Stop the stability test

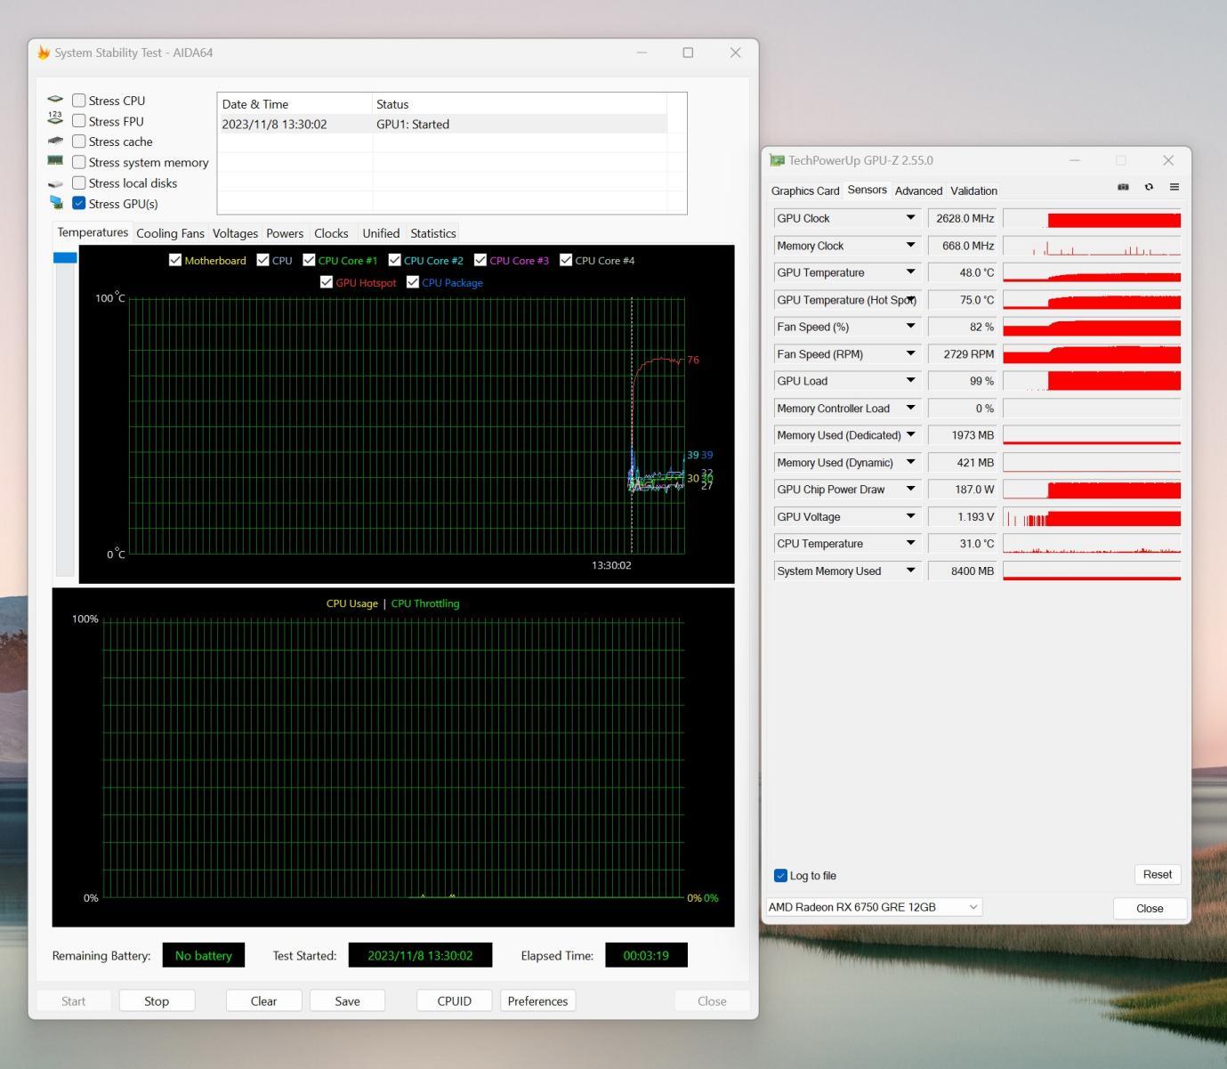(x=157, y=1001)
